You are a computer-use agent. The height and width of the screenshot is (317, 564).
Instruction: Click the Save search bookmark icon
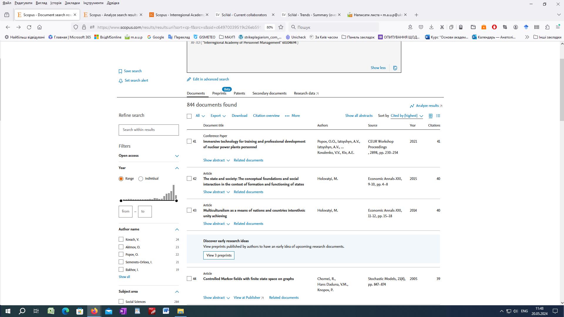120,71
